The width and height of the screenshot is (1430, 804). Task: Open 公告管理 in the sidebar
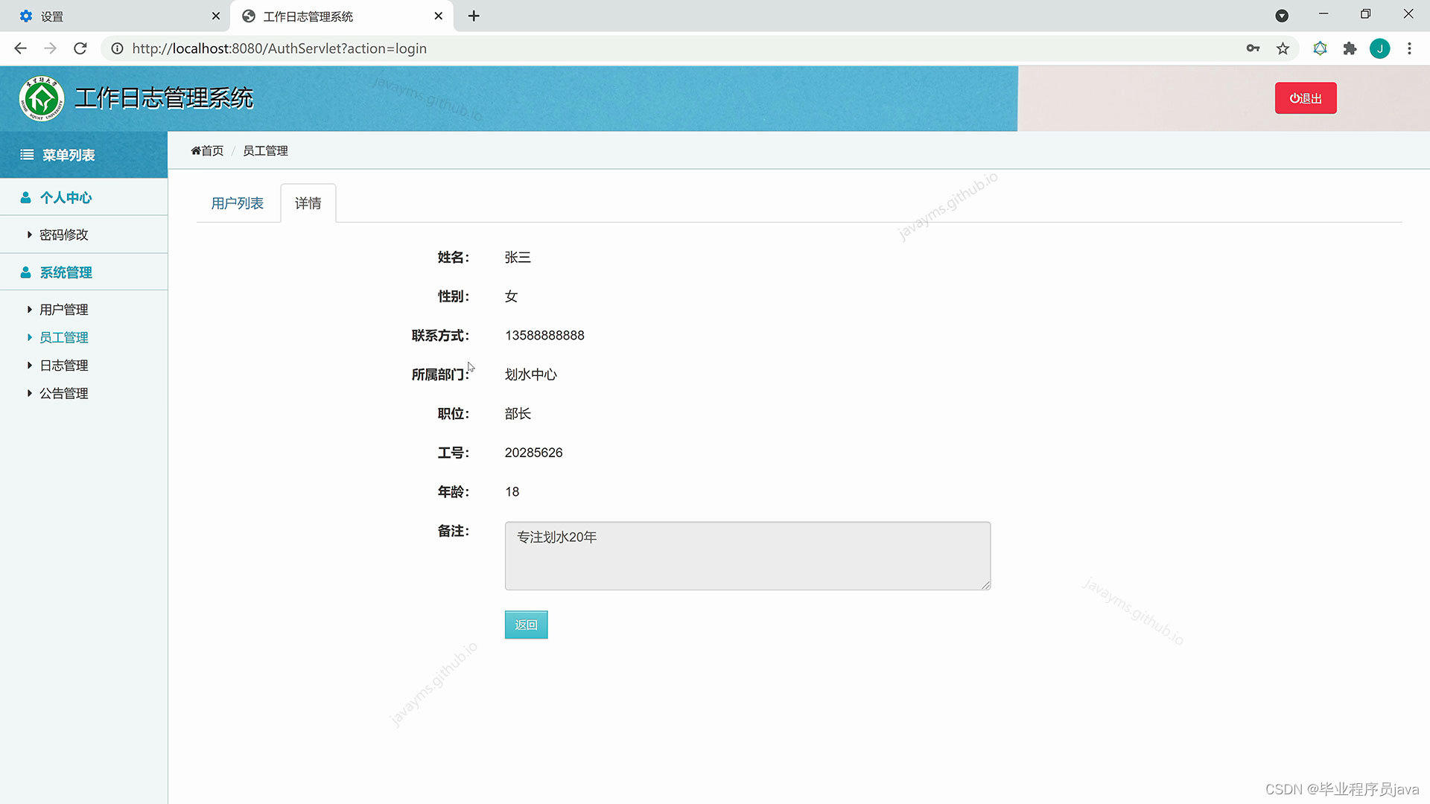(64, 393)
